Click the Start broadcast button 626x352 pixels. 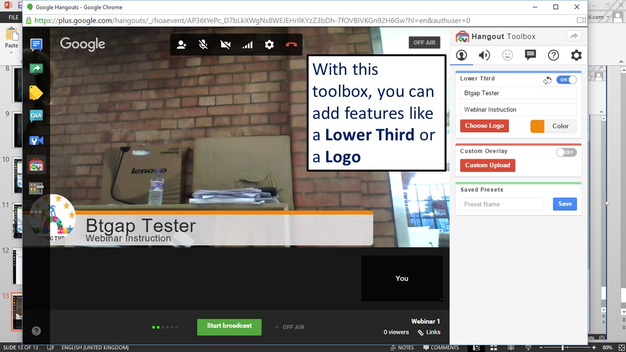(229, 327)
